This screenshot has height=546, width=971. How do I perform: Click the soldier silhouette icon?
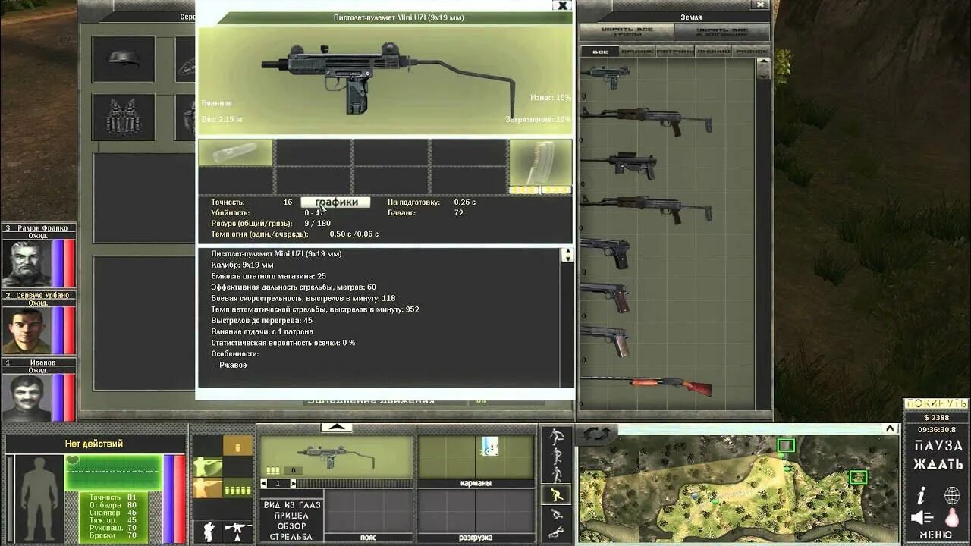click(207, 531)
